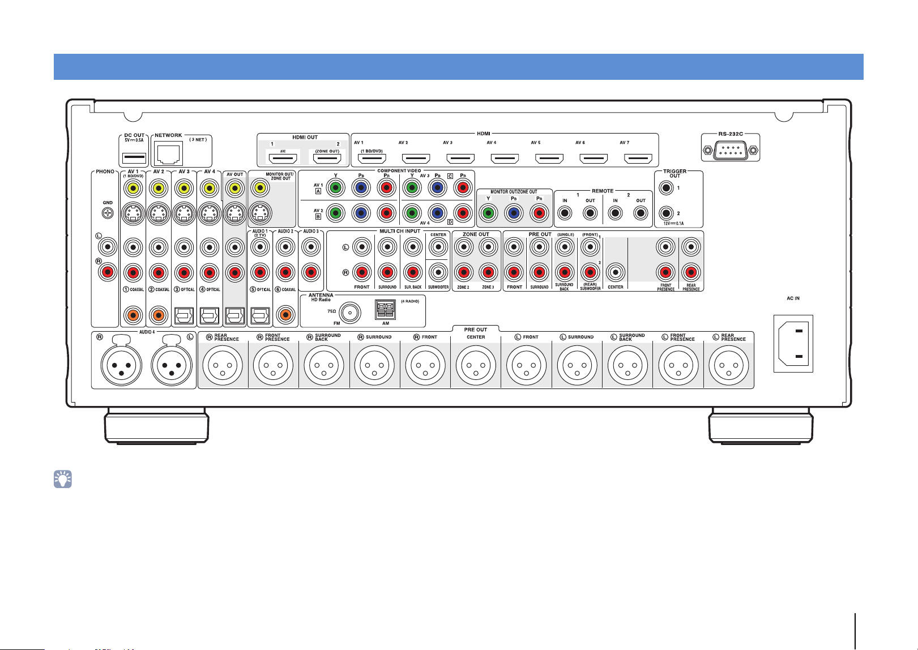Click the AV 1 orange coaxial jack

point(133,315)
